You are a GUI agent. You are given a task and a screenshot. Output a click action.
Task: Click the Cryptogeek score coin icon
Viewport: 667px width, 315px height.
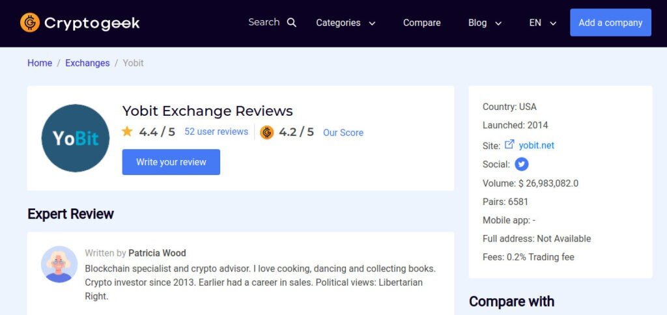(x=266, y=132)
